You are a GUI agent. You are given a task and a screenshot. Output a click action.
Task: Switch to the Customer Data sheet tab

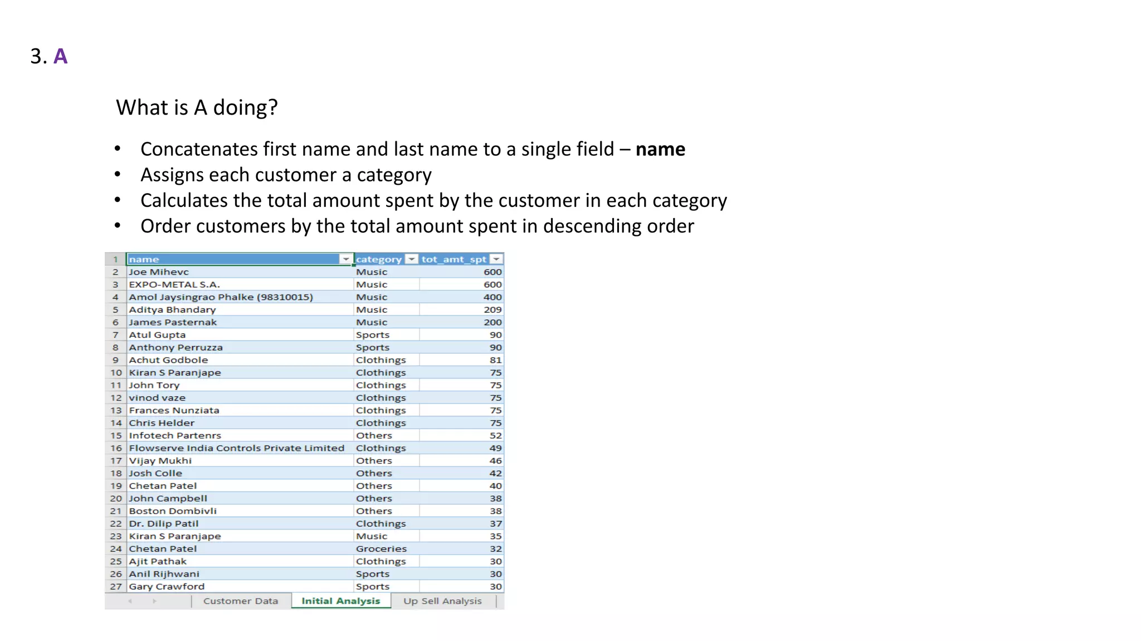(241, 601)
